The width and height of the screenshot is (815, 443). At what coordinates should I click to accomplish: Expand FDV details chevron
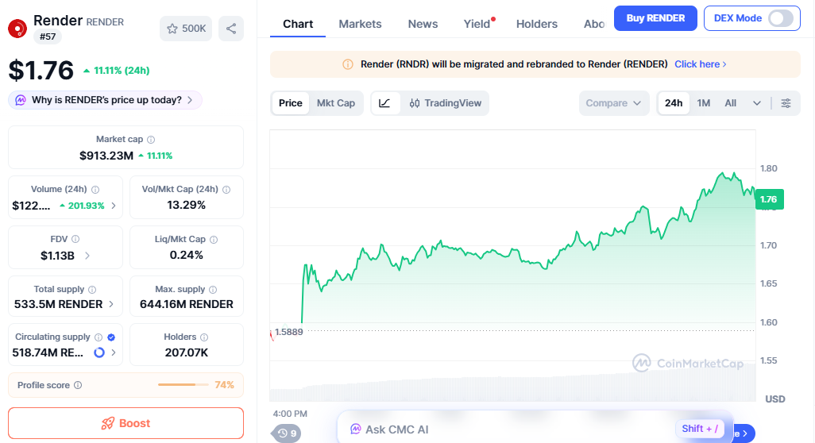(87, 256)
